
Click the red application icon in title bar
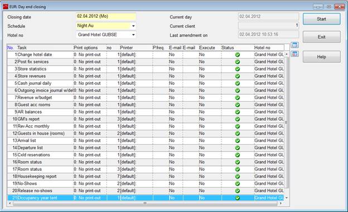6,7
